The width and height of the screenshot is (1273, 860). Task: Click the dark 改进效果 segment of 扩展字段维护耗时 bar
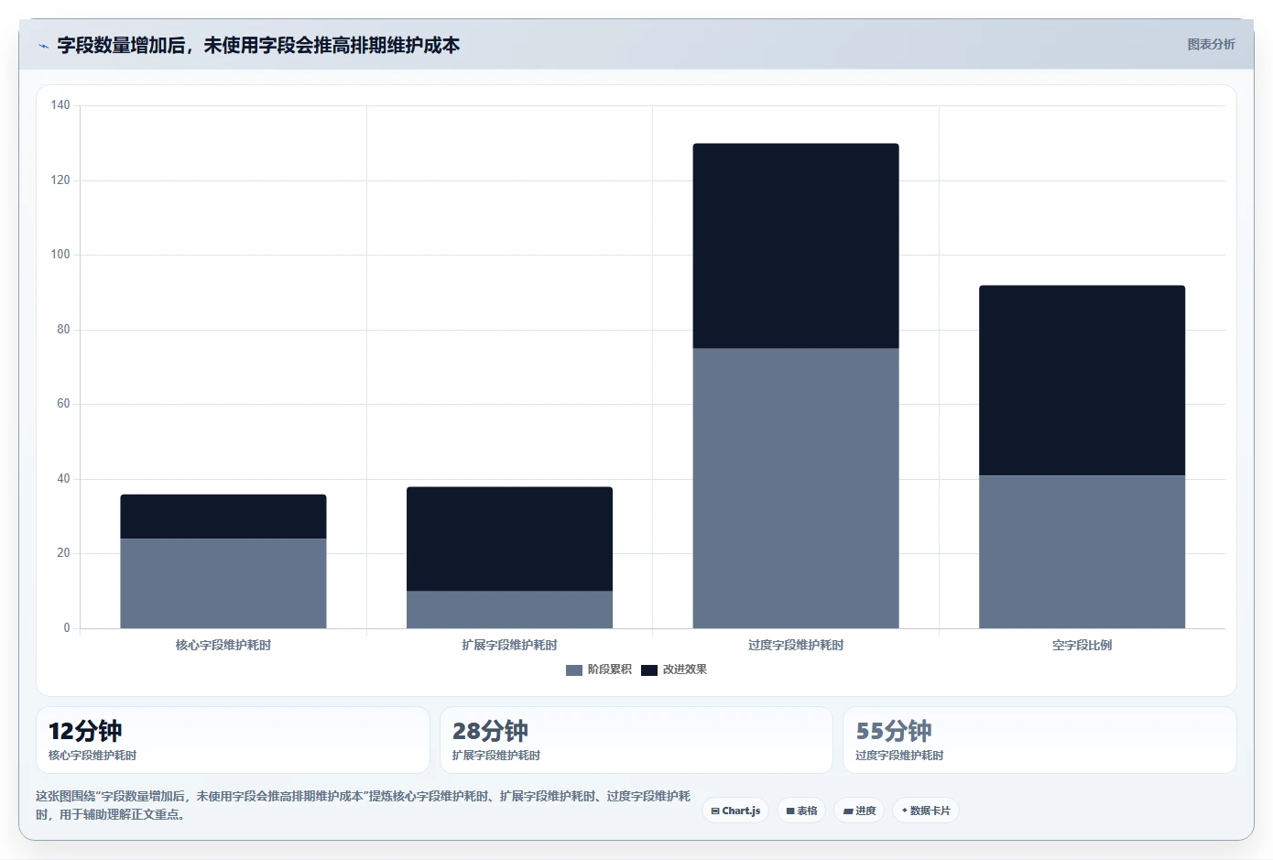[509, 539]
